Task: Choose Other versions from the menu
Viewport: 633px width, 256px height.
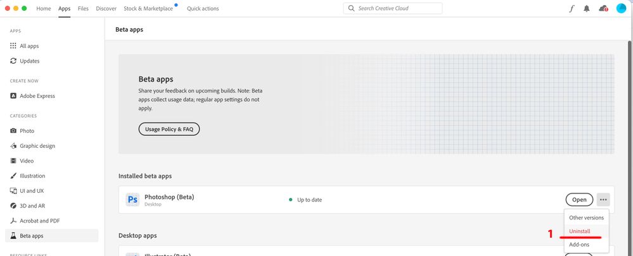Action: point(586,218)
